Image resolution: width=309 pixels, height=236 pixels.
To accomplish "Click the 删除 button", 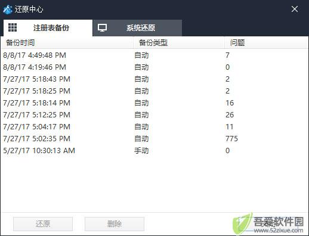I will 115,224.
